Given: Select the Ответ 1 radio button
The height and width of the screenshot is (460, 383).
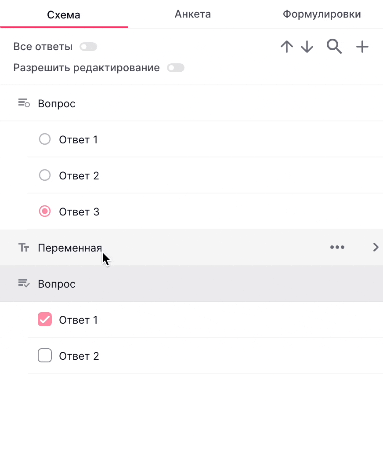Looking at the screenshot, I should click(x=45, y=139).
